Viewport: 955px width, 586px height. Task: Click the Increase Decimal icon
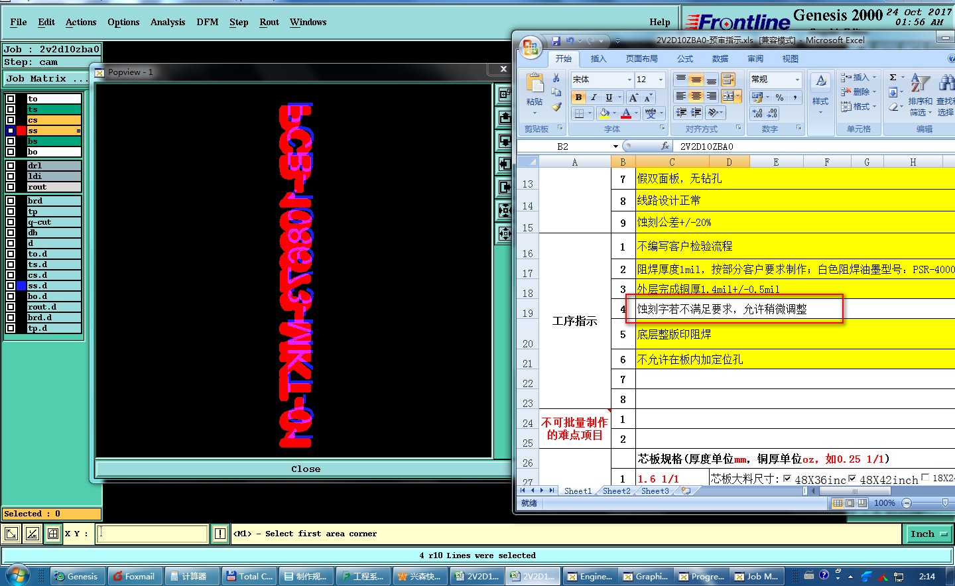[757, 113]
